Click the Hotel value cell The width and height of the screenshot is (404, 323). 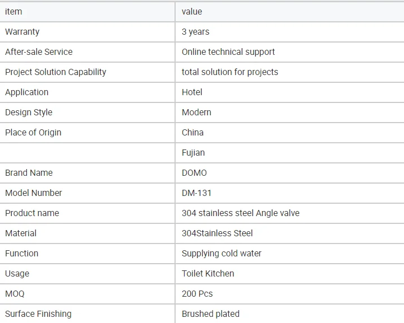pos(192,92)
